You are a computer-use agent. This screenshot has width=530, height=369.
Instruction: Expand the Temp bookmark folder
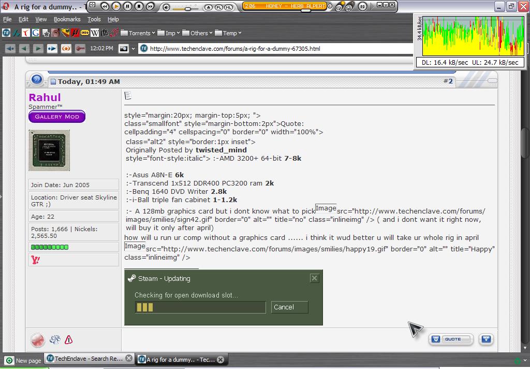[228, 33]
